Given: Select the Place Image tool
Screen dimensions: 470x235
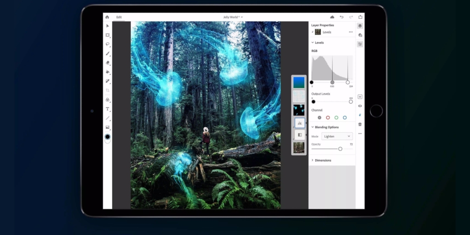Looking at the screenshot, I should (x=107, y=128).
